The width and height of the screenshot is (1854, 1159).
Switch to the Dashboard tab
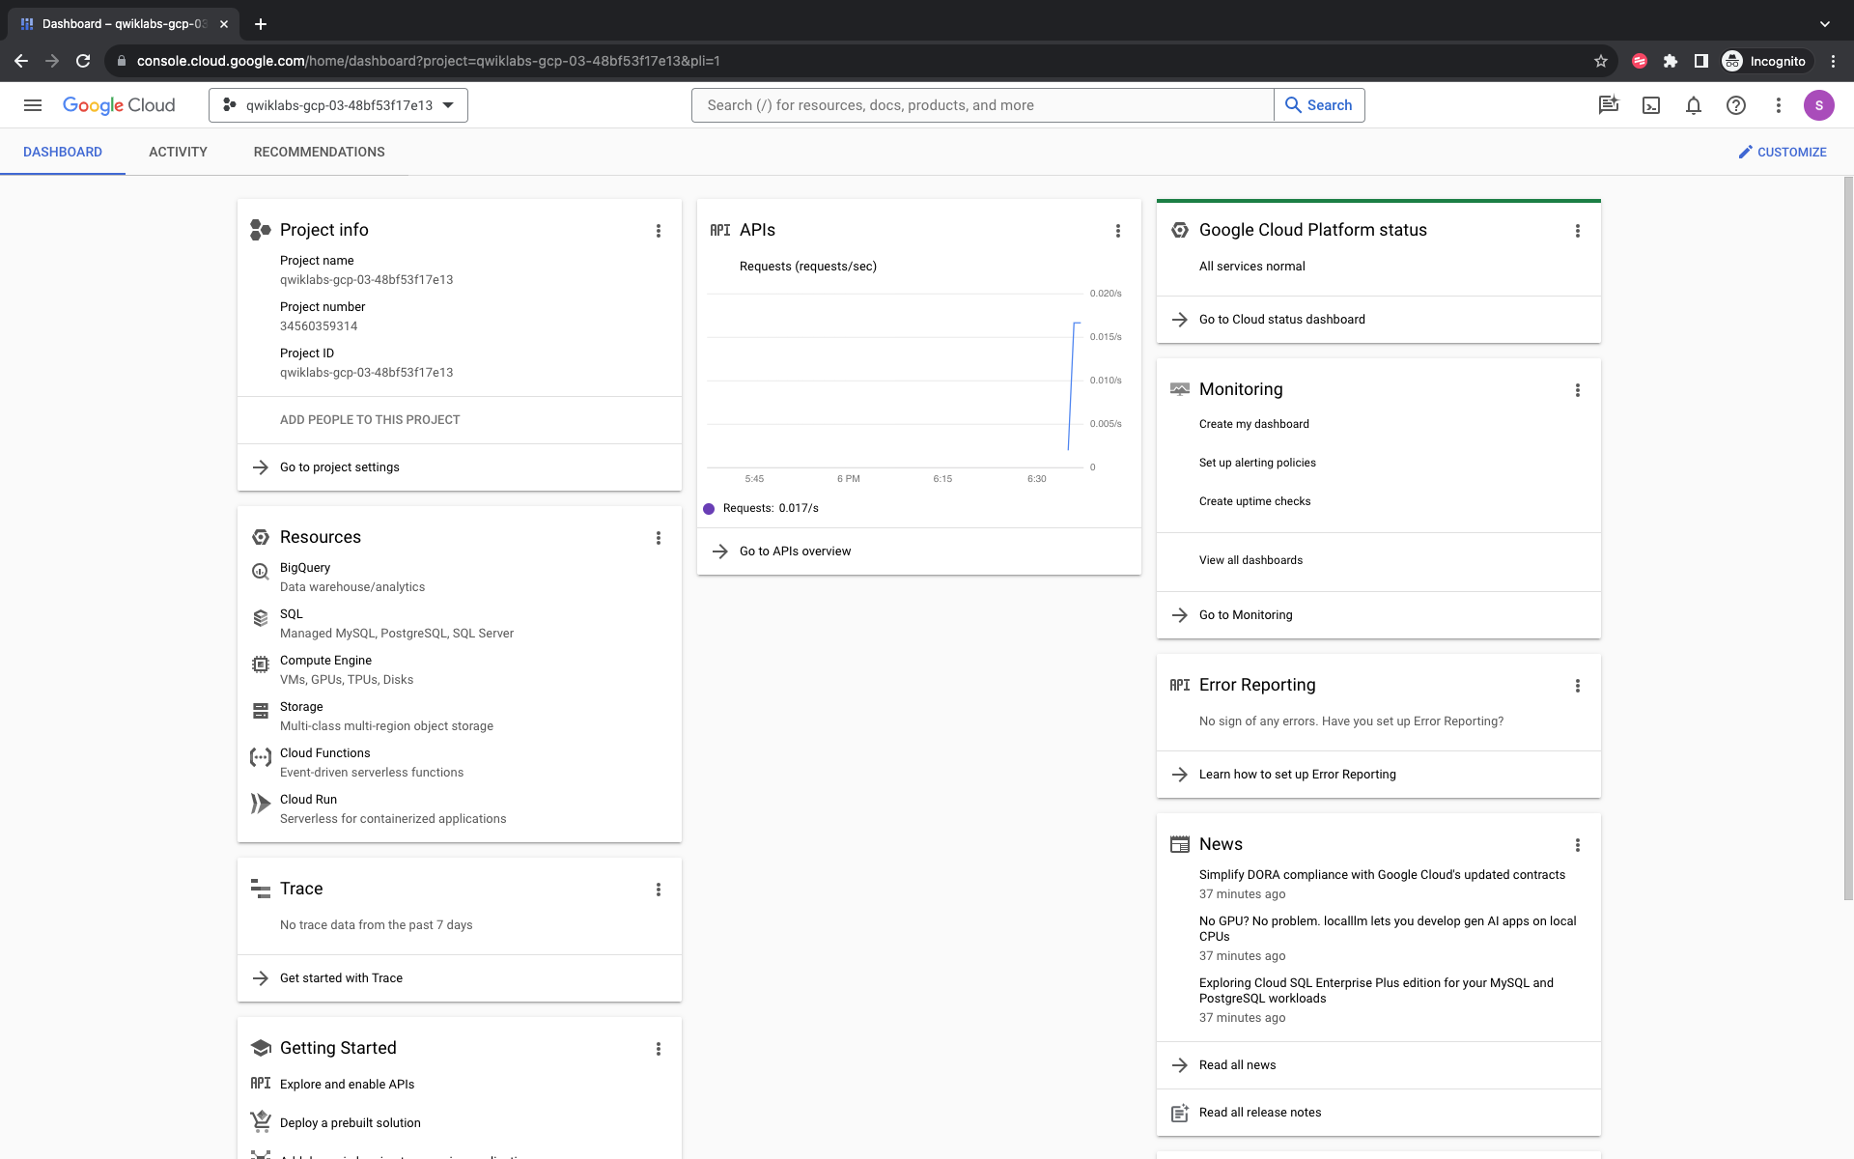tap(63, 152)
